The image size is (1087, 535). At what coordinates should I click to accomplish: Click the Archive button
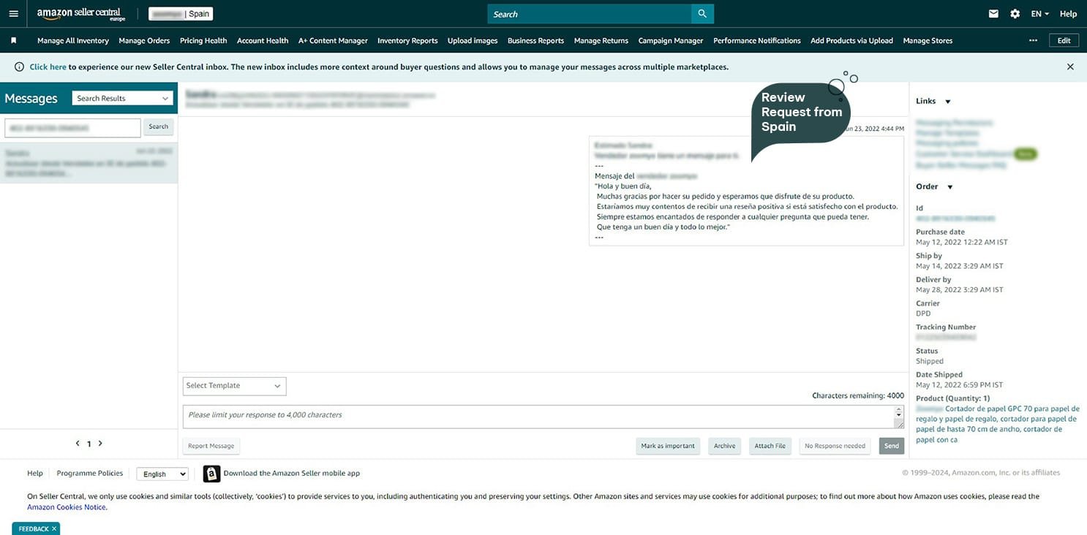pos(724,446)
